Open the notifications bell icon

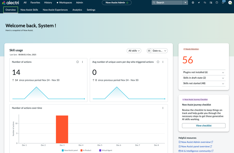(x=223, y=3)
